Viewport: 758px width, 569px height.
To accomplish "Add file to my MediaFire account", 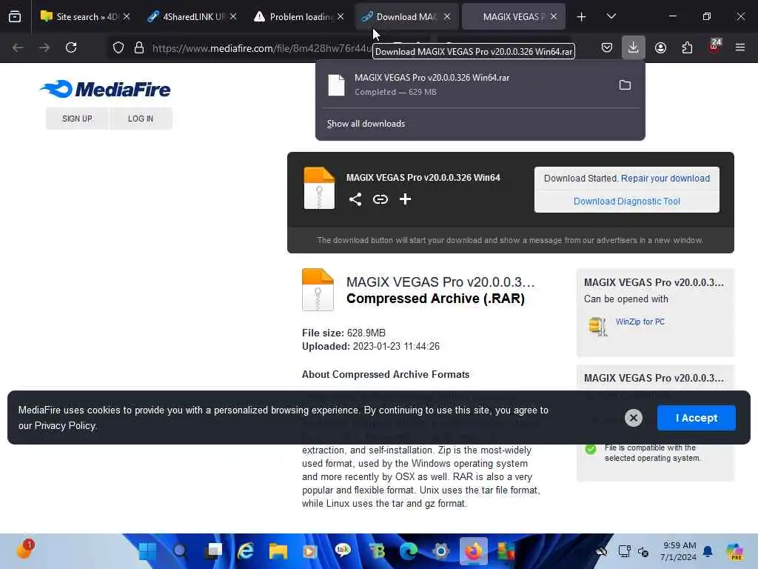I will click(x=405, y=199).
